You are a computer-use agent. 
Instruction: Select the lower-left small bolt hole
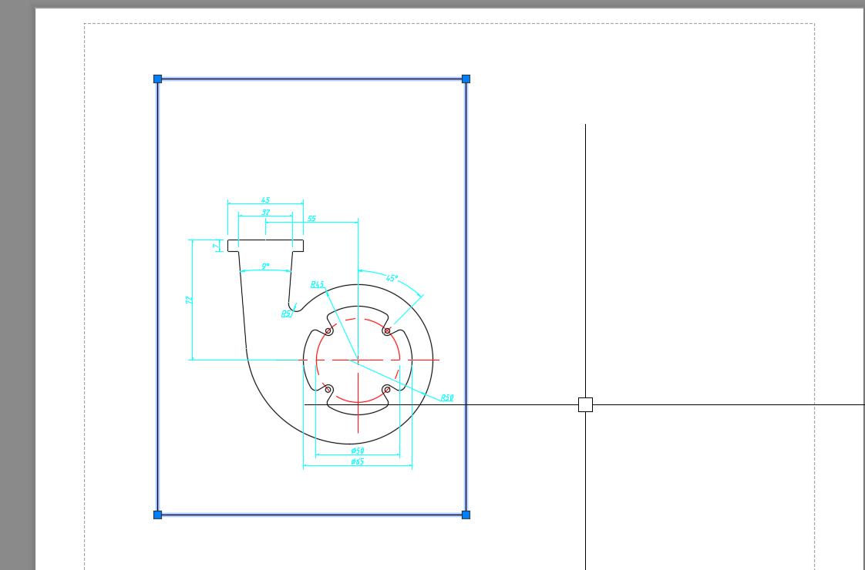tap(328, 390)
